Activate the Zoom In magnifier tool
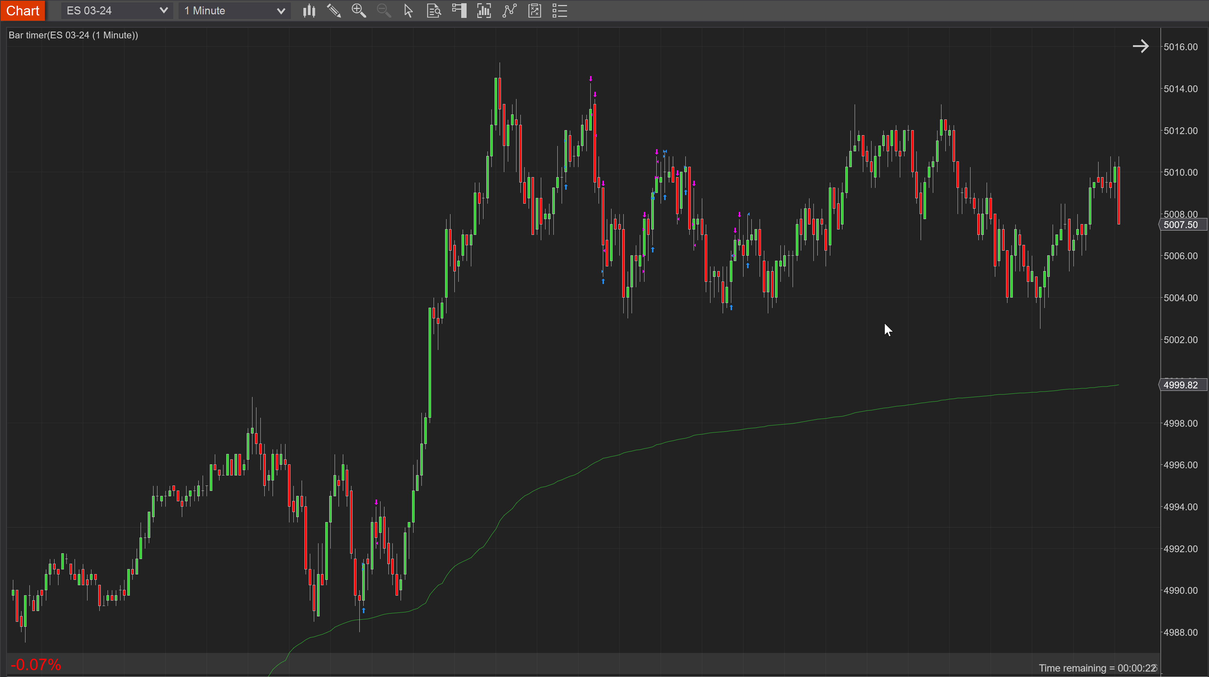Image resolution: width=1209 pixels, height=677 pixels. (359, 11)
